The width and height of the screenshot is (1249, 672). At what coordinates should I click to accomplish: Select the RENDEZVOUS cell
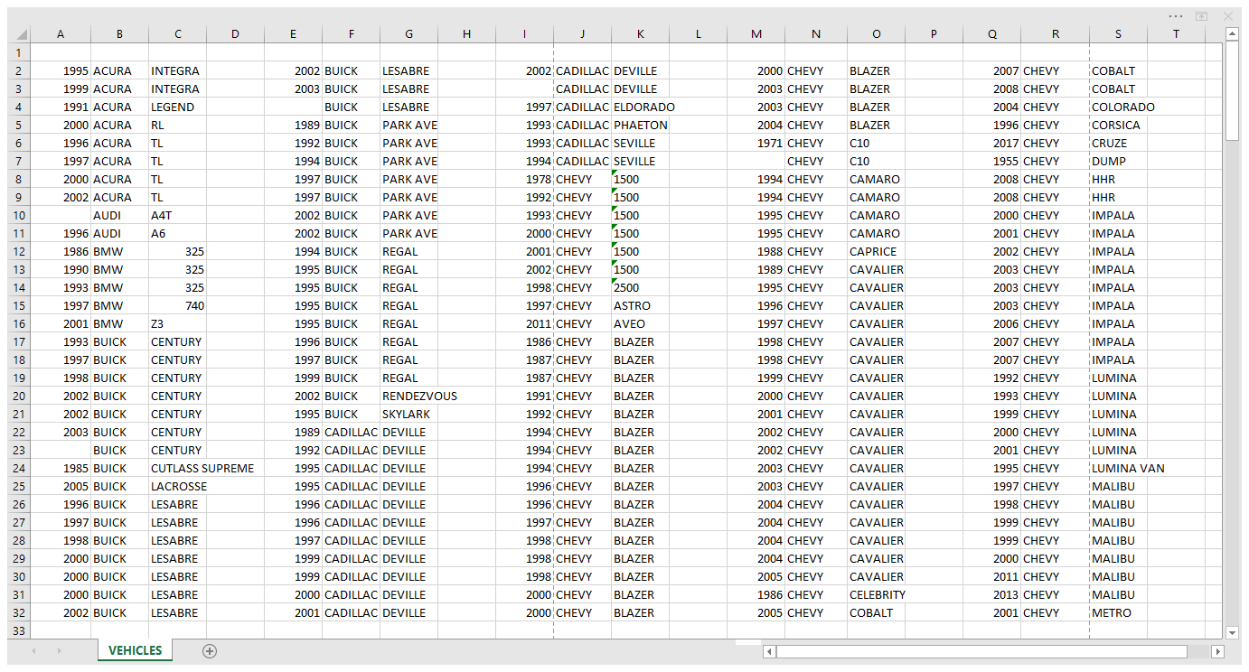(x=409, y=396)
